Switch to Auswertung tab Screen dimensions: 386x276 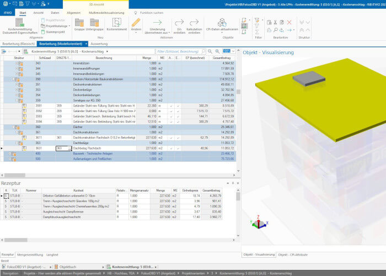[99, 44]
